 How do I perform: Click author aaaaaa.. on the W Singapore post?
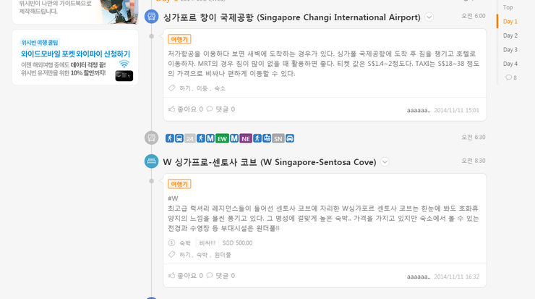click(419, 277)
